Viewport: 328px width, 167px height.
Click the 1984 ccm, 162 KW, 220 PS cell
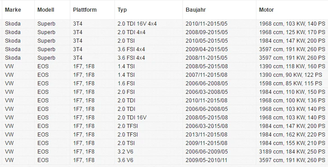tap(292, 135)
